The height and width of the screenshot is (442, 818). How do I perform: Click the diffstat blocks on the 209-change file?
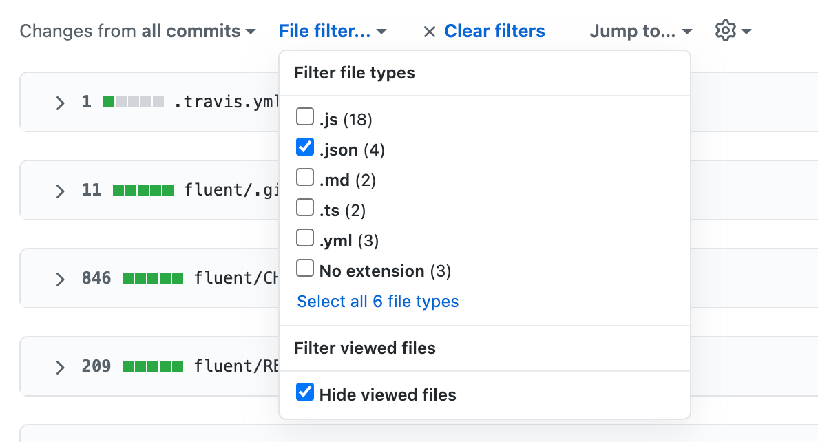[152, 366]
